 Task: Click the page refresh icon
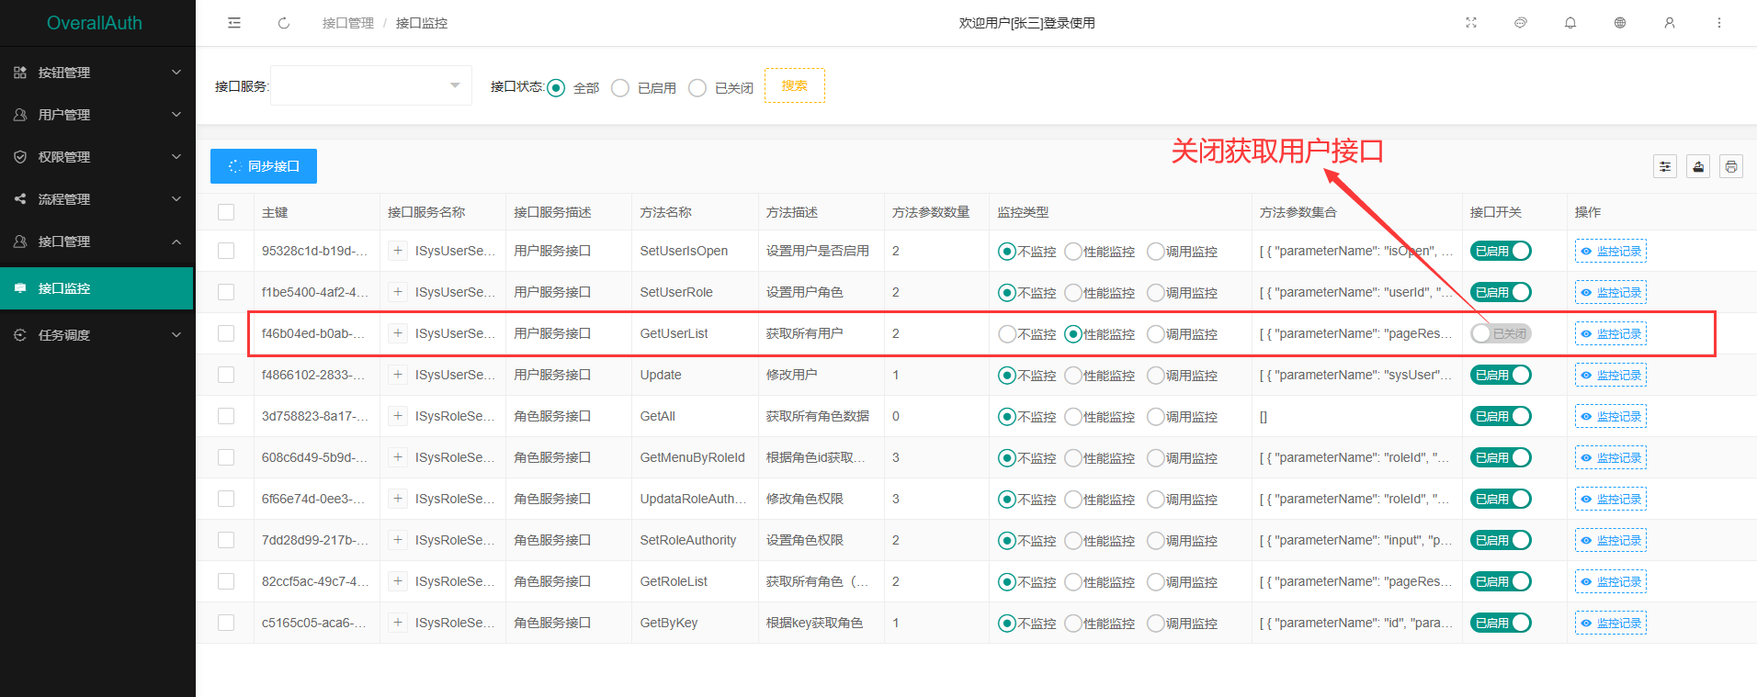tap(284, 23)
